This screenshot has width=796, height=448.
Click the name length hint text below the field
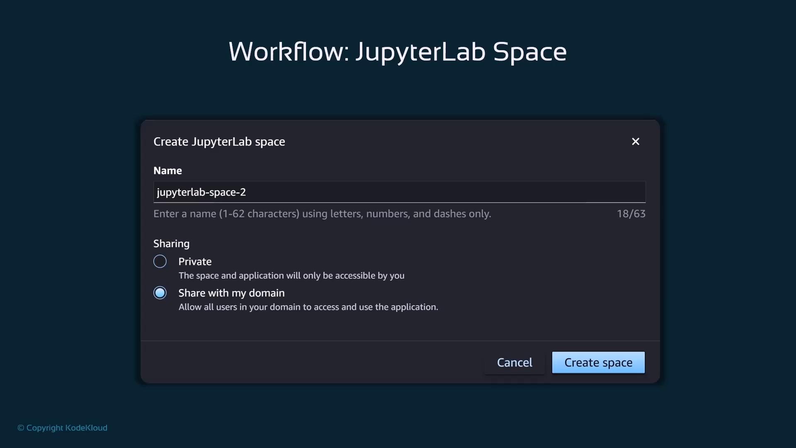[x=322, y=214]
